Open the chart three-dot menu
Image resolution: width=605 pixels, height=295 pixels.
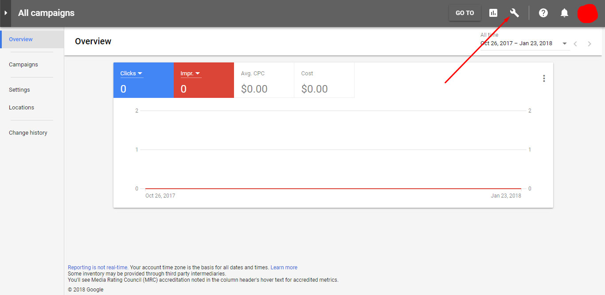tap(544, 78)
